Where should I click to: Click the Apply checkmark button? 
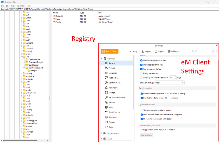[x=133, y=51]
